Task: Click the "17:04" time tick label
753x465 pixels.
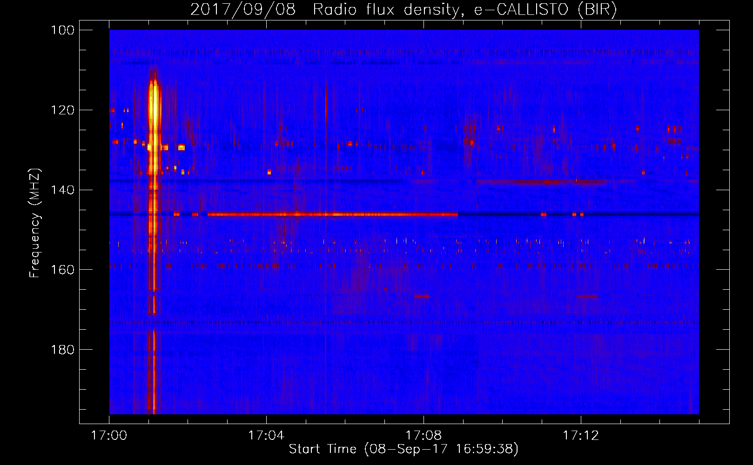Action: click(x=266, y=436)
